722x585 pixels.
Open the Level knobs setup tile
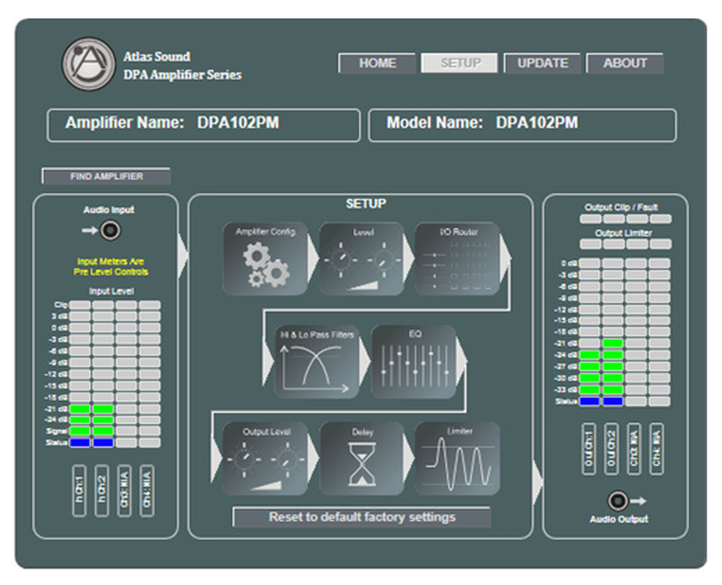tap(361, 259)
